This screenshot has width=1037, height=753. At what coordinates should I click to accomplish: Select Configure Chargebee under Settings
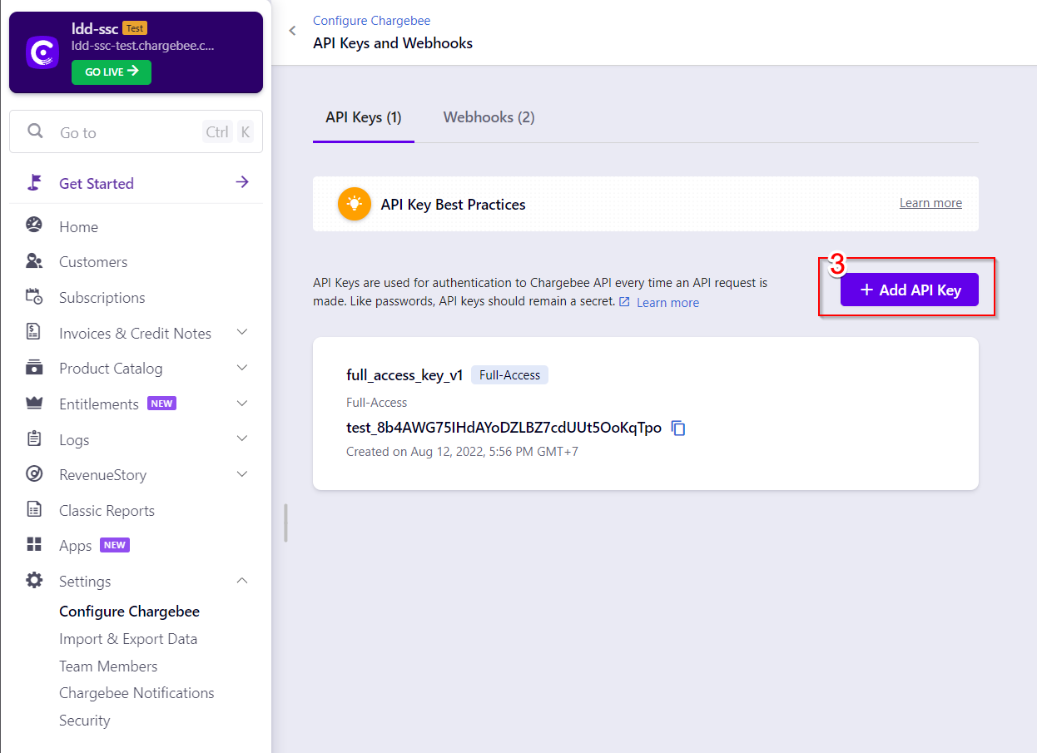129,612
